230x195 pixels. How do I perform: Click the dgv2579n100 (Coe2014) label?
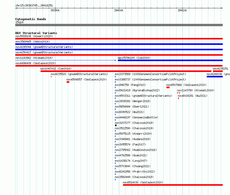(x=134, y=58)
